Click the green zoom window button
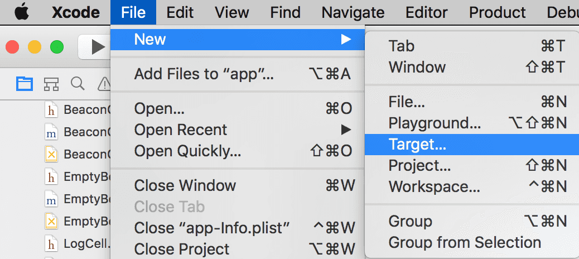 coord(57,47)
